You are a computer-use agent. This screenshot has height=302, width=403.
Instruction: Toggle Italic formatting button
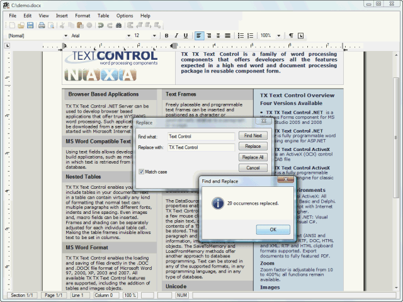(176, 36)
